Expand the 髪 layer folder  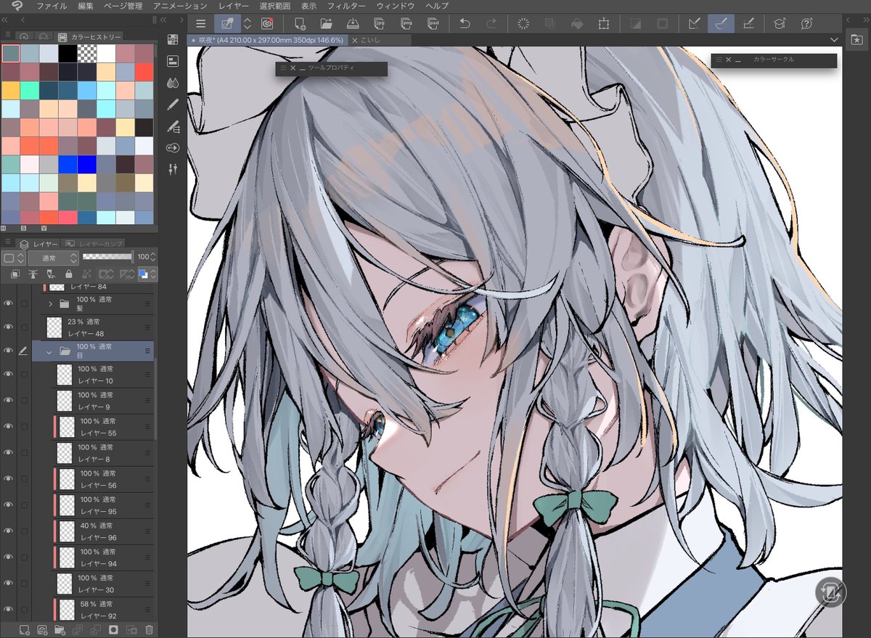(50, 303)
